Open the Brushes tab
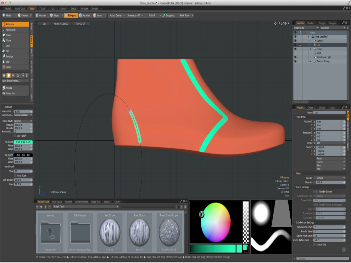Image resolution: width=351 pixels, height=263 pixels. (69, 202)
